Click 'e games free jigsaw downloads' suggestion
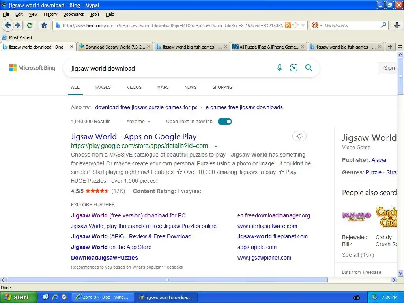 click(244, 107)
